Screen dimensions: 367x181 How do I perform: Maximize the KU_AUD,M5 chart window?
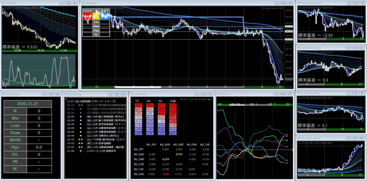[x=355, y=3]
